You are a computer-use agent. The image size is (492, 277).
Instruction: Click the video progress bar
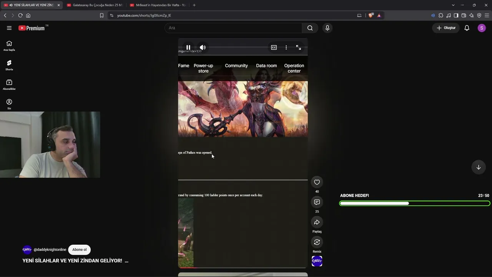(243, 267)
